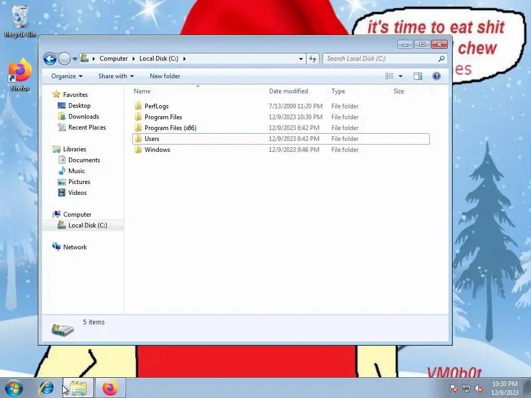Select the Users folder icon
Image resolution: width=531 pixels, height=398 pixels.
click(x=138, y=138)
